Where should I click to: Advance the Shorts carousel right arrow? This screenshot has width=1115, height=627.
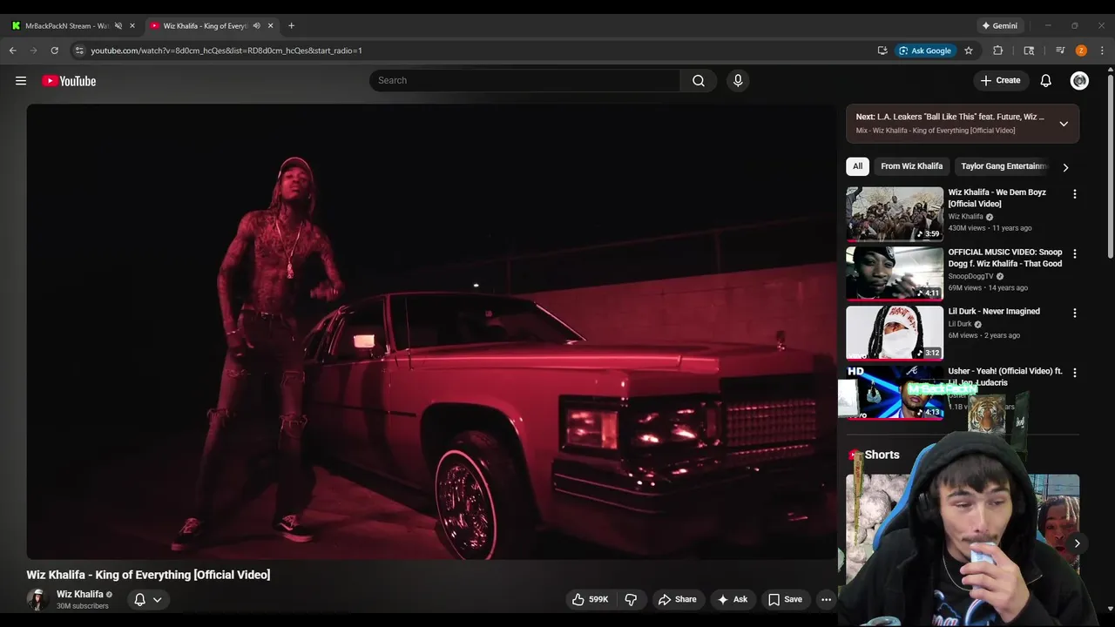[1077, 543]
